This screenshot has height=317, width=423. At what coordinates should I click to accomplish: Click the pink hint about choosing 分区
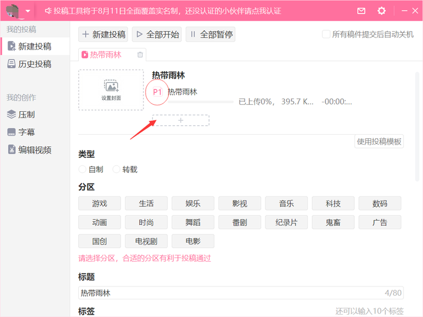click(145, 258)
